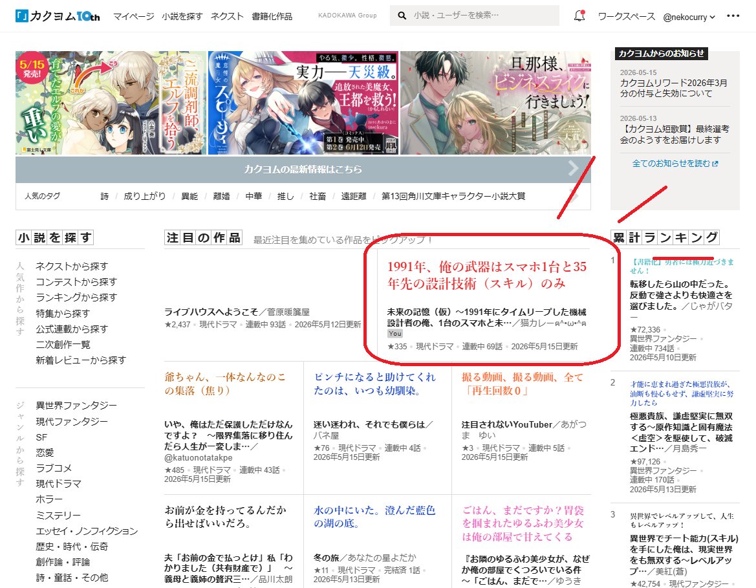Image resolution: width=756 pixels, height=588 pixels.
Task: Open the カクヨム短歌賞 final selection notice
Action: click(675, 135)
